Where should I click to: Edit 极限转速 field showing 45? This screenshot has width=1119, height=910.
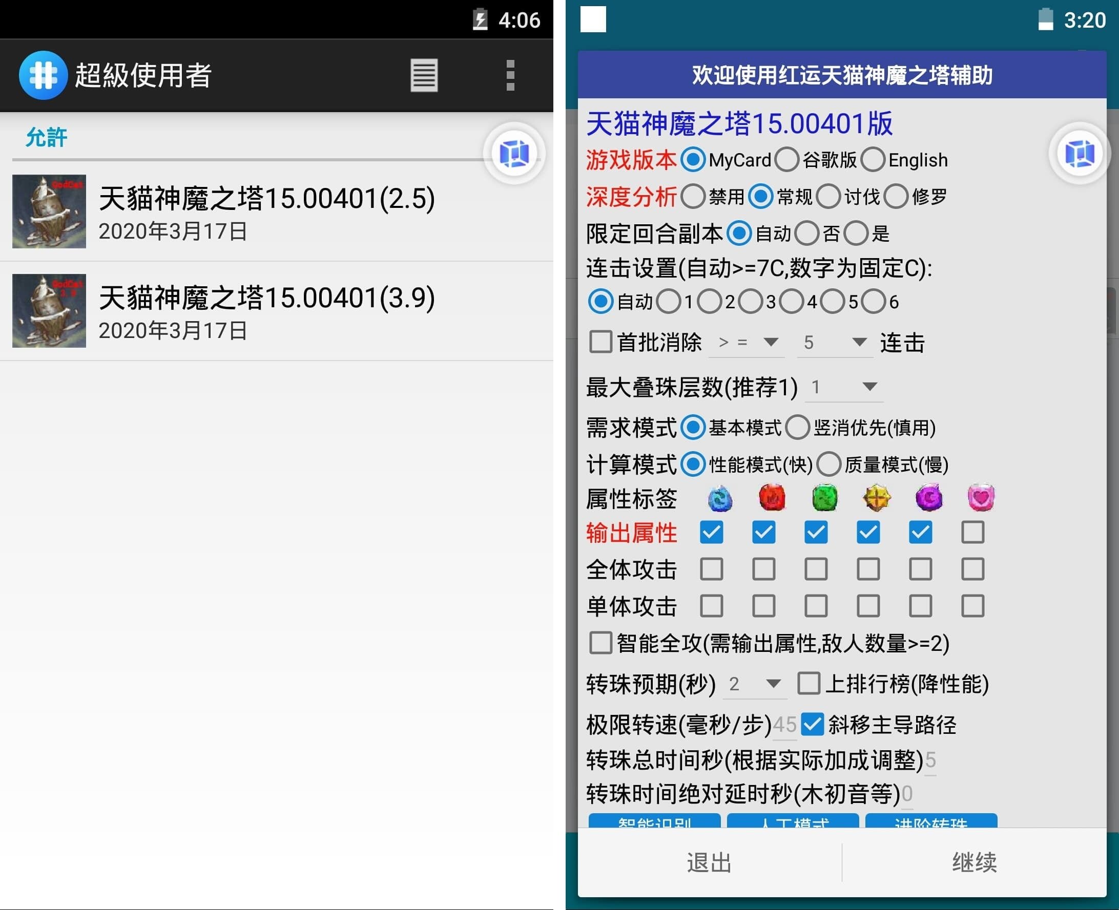(784, 725)
